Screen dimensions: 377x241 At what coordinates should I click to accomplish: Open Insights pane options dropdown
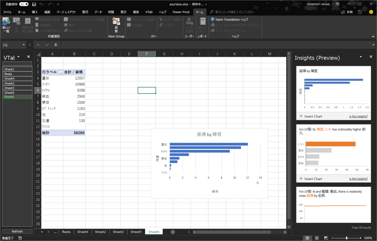[x=361, y=57]
